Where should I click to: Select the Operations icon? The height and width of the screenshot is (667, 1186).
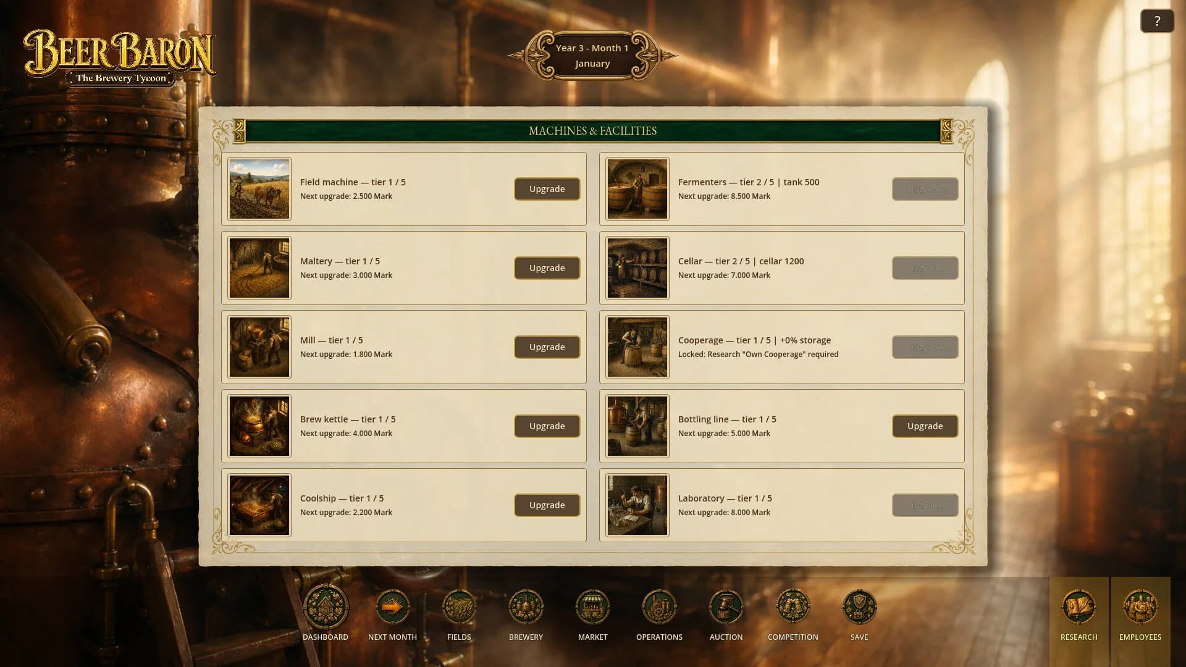point(659,607)
